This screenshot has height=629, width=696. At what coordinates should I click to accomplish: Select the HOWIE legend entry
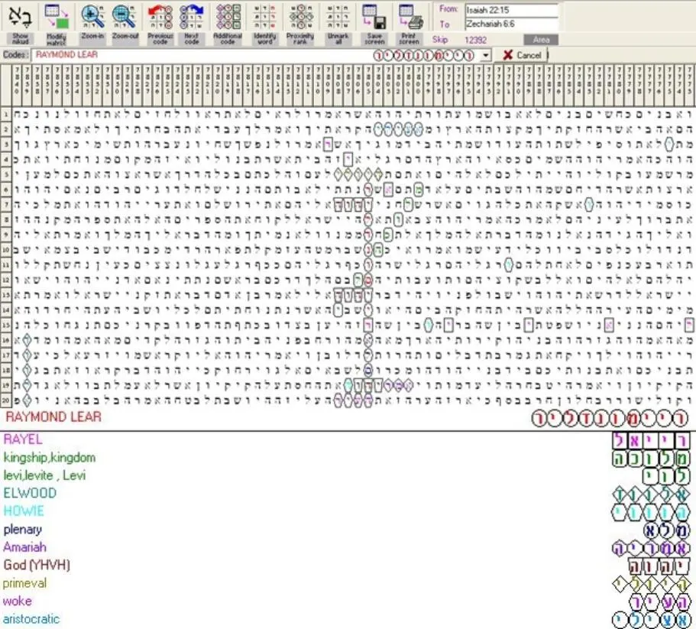click(x=24, y=511)
